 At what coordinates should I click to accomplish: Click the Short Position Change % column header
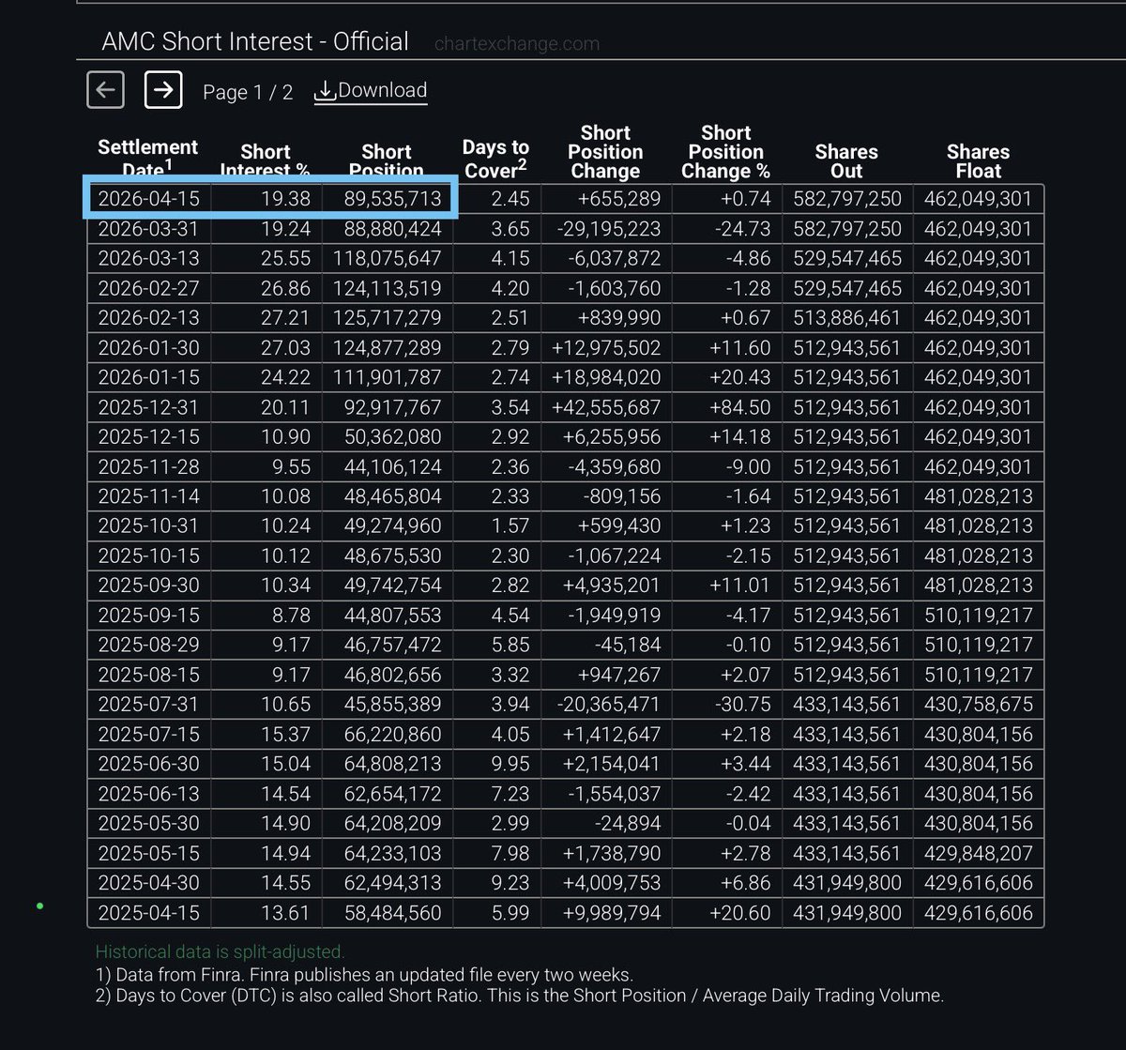[x=725, y=152]
